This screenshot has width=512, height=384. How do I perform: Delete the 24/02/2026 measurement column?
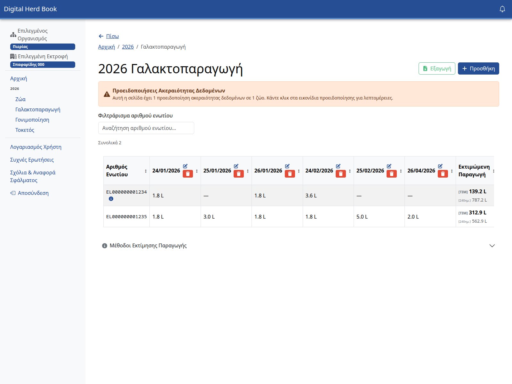340,174
